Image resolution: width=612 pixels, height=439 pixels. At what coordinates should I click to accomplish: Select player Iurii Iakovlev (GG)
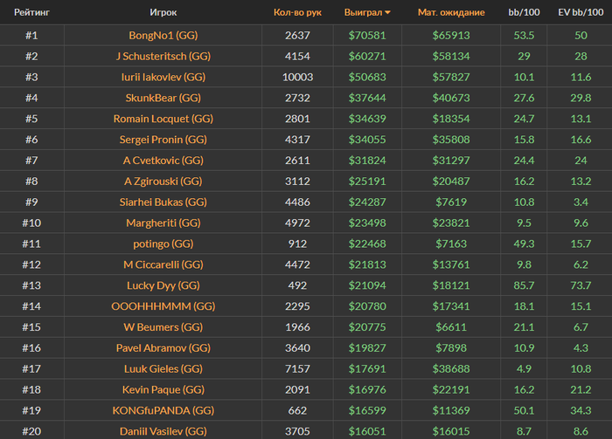point(163,77)
